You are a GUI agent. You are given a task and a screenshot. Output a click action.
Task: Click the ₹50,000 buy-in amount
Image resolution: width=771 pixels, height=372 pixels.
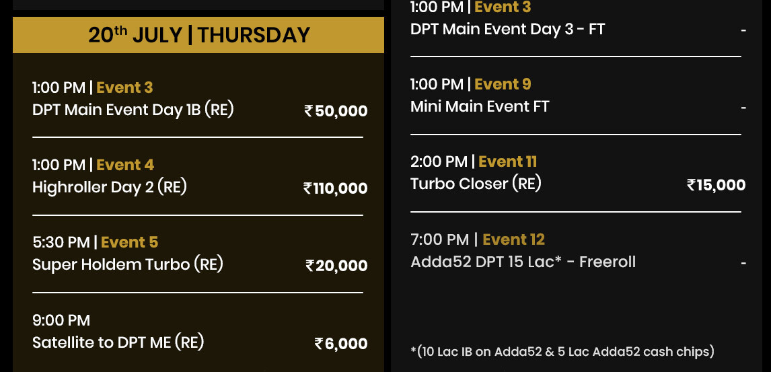pyautogui.click(x=336, y=111)
